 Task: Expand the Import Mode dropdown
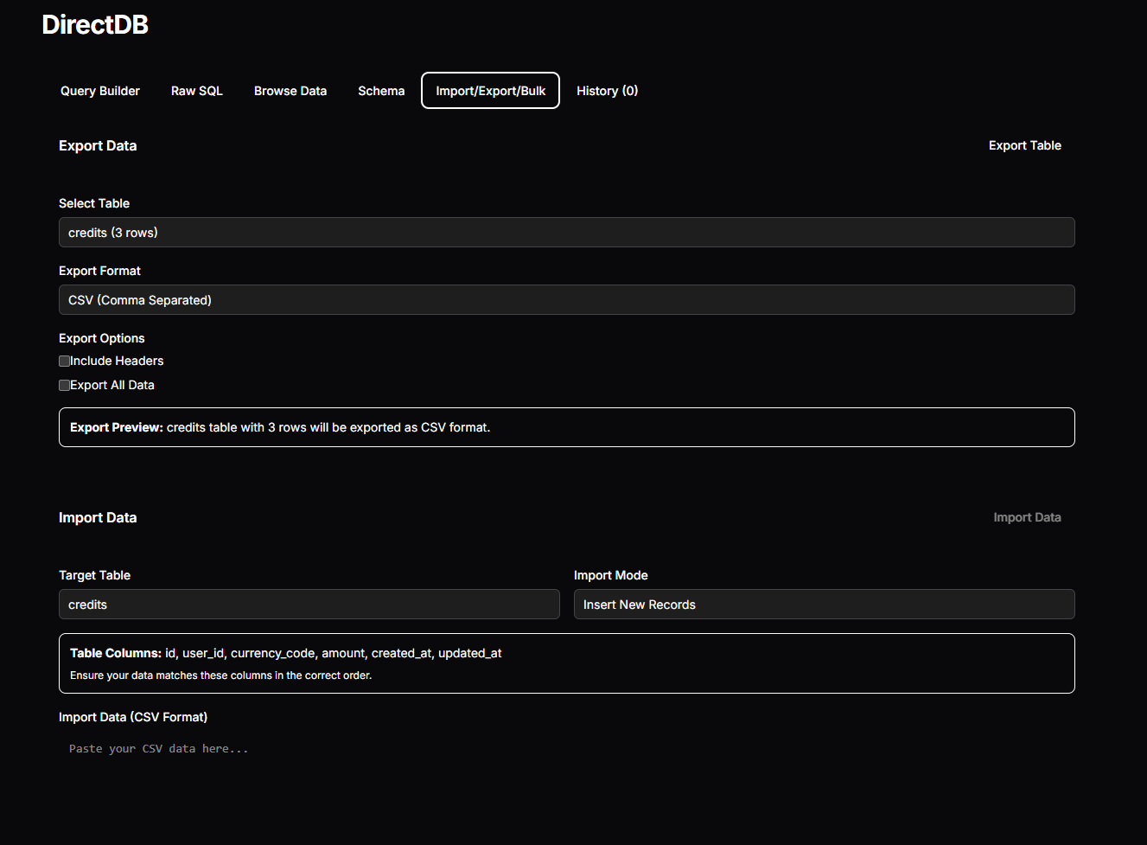pyautogui.click(x=824, y=605)
